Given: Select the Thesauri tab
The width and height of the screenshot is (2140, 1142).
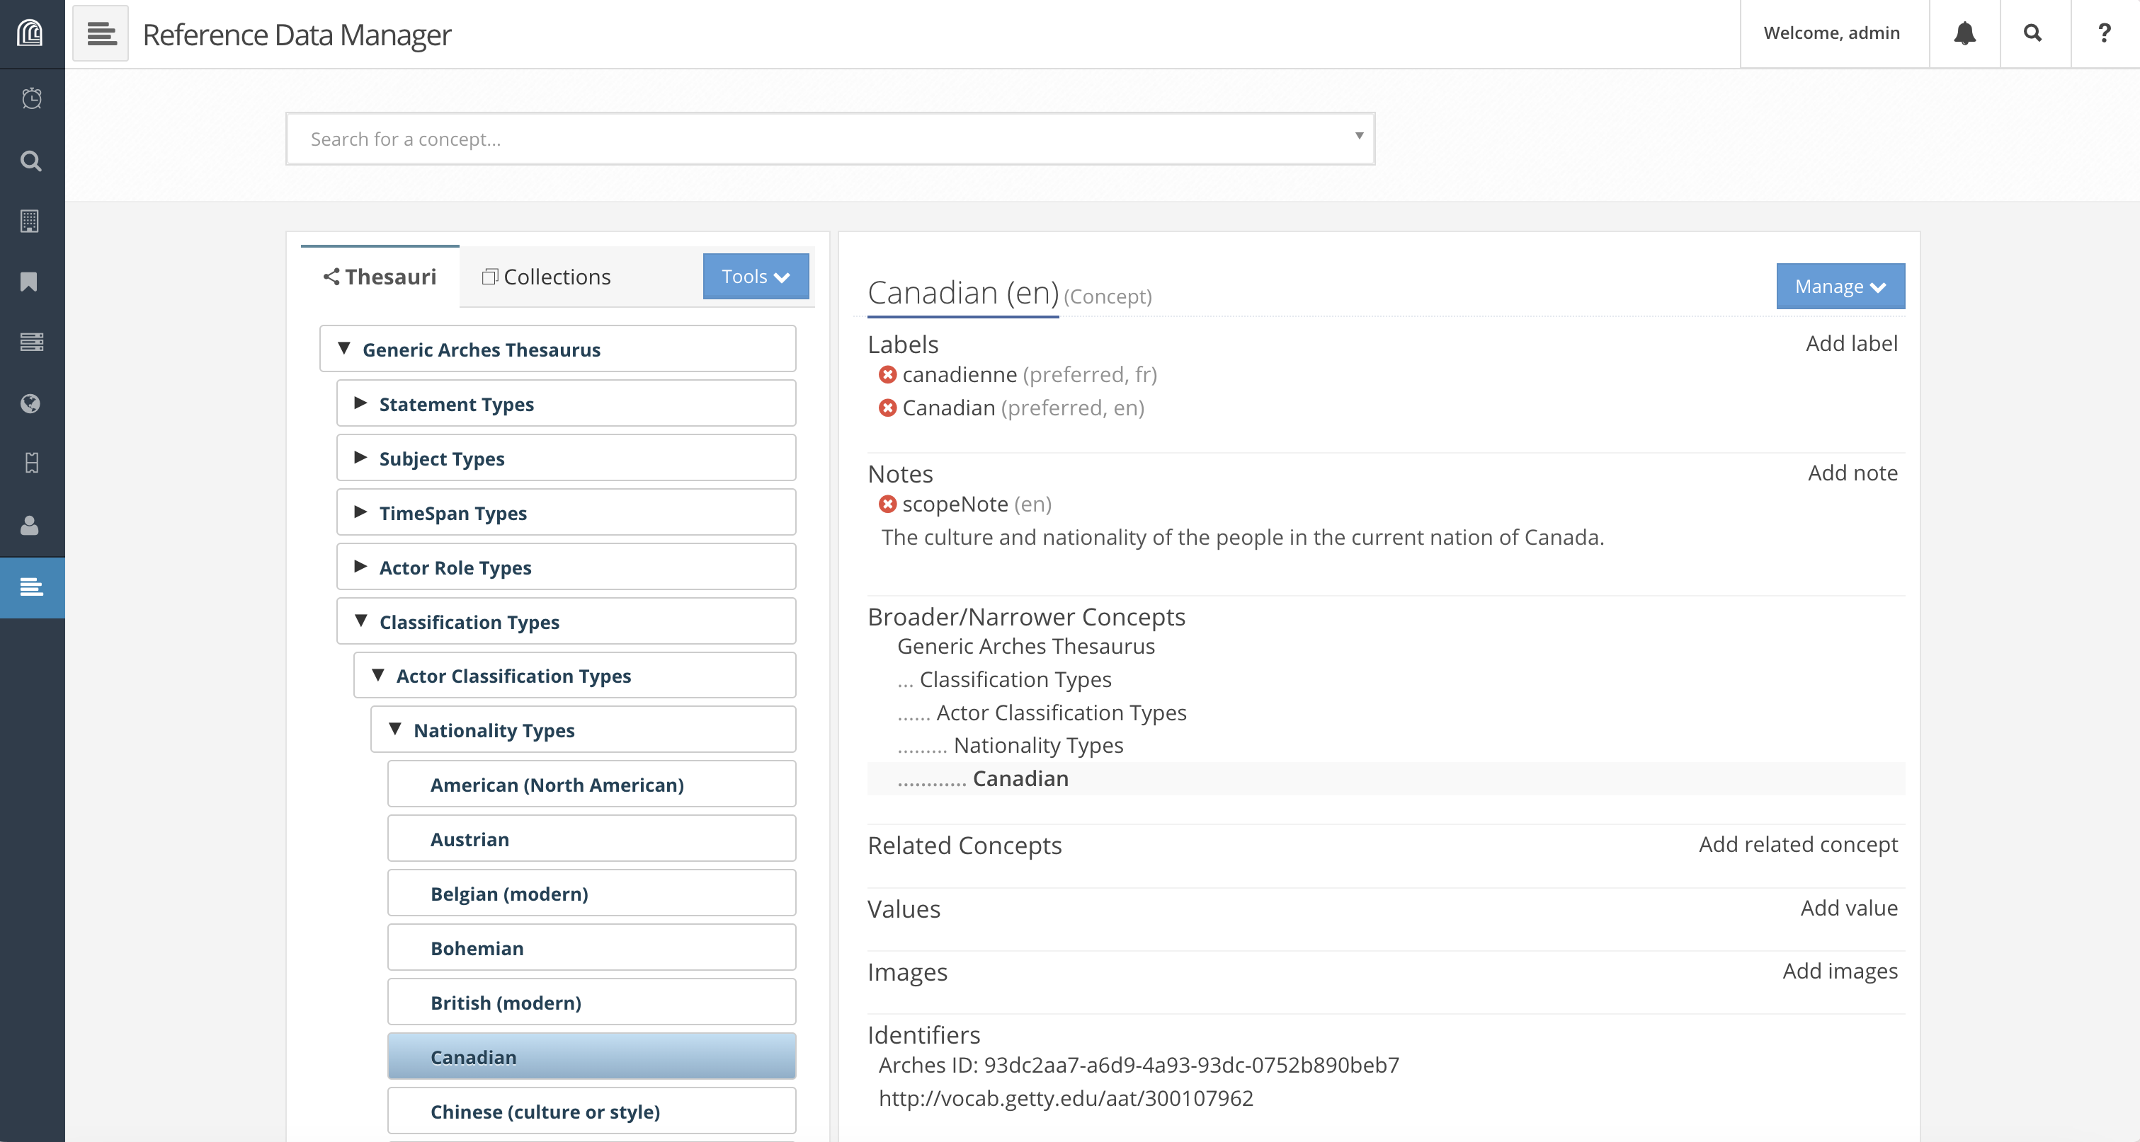Looking at the screenshot, I should [380, 277].
